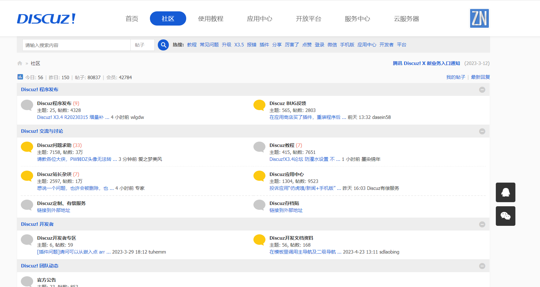540x287 pixels.
Task: Open 腾讯 Discuz! X 新业务入口通知 announcement
Action: click(x=426, y=63)
